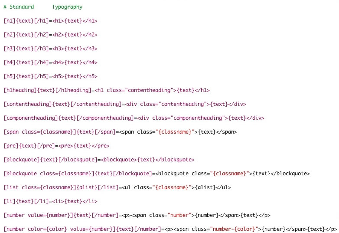Click the [pre]{text}[/pre] line

(x=56, y=146)
